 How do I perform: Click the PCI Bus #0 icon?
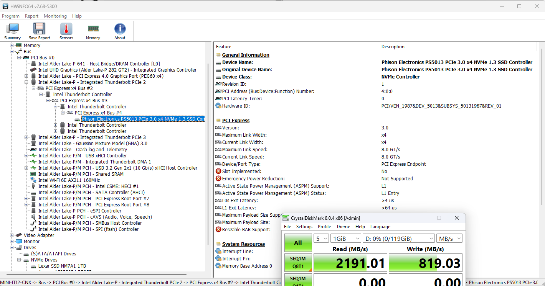26,58
